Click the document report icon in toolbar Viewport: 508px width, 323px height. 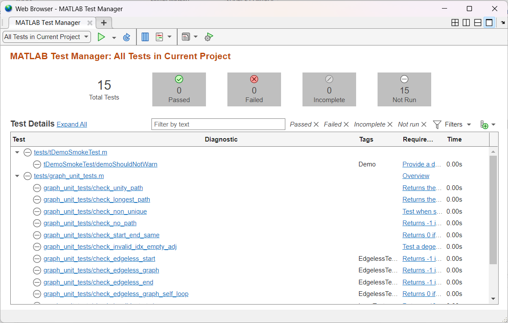coord(186,37)
